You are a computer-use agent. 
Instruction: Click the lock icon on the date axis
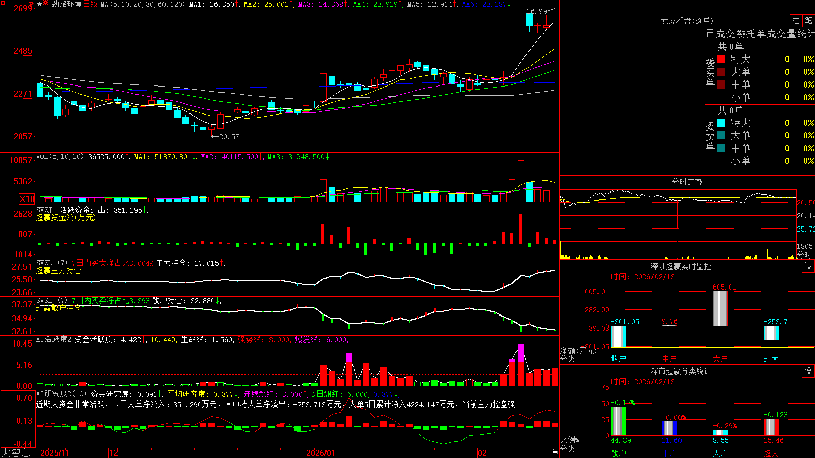[x=555, y=452]
